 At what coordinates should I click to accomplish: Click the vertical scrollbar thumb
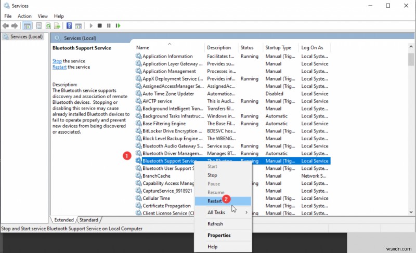tap(411, 59)
